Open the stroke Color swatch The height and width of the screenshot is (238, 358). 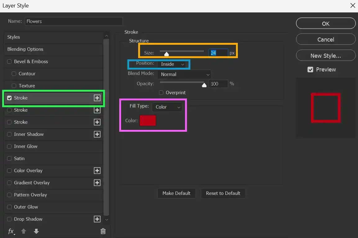[x=148, y=121]
